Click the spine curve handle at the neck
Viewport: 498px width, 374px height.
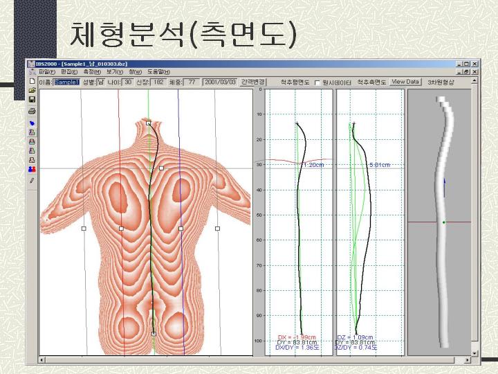tap(148, 123)
